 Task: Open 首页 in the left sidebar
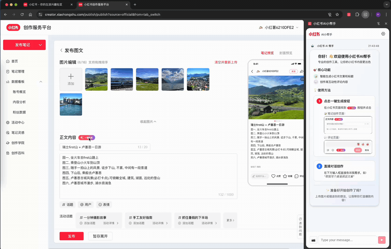coord(15,61)
